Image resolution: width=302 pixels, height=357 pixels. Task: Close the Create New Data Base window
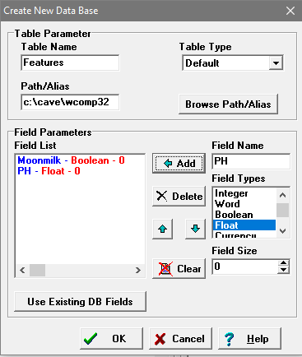pyautogui.click(x=290, y=11)
